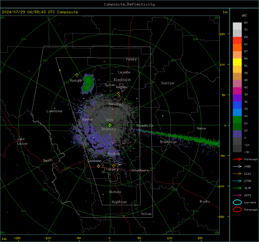Select the yellow swatch between 54 and 51 dBZ

237,62
